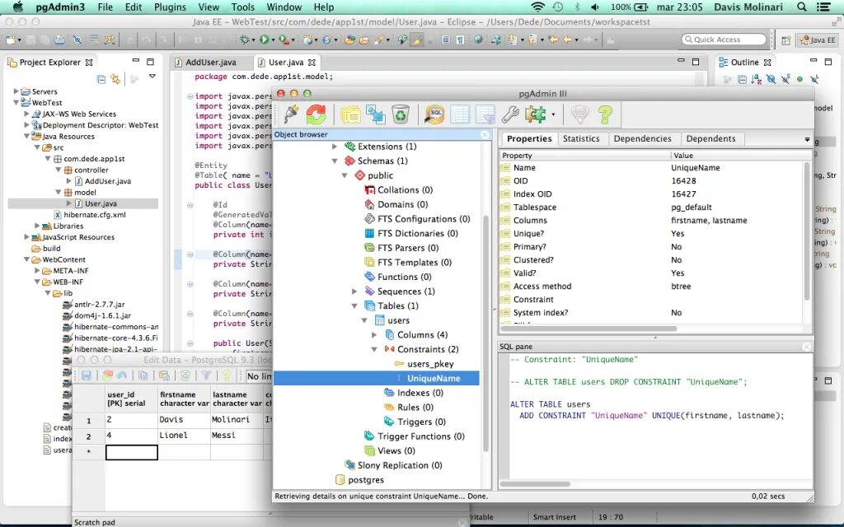
Task: Select AddUser.java in Project Explorer tree
Action: [108, 181]
